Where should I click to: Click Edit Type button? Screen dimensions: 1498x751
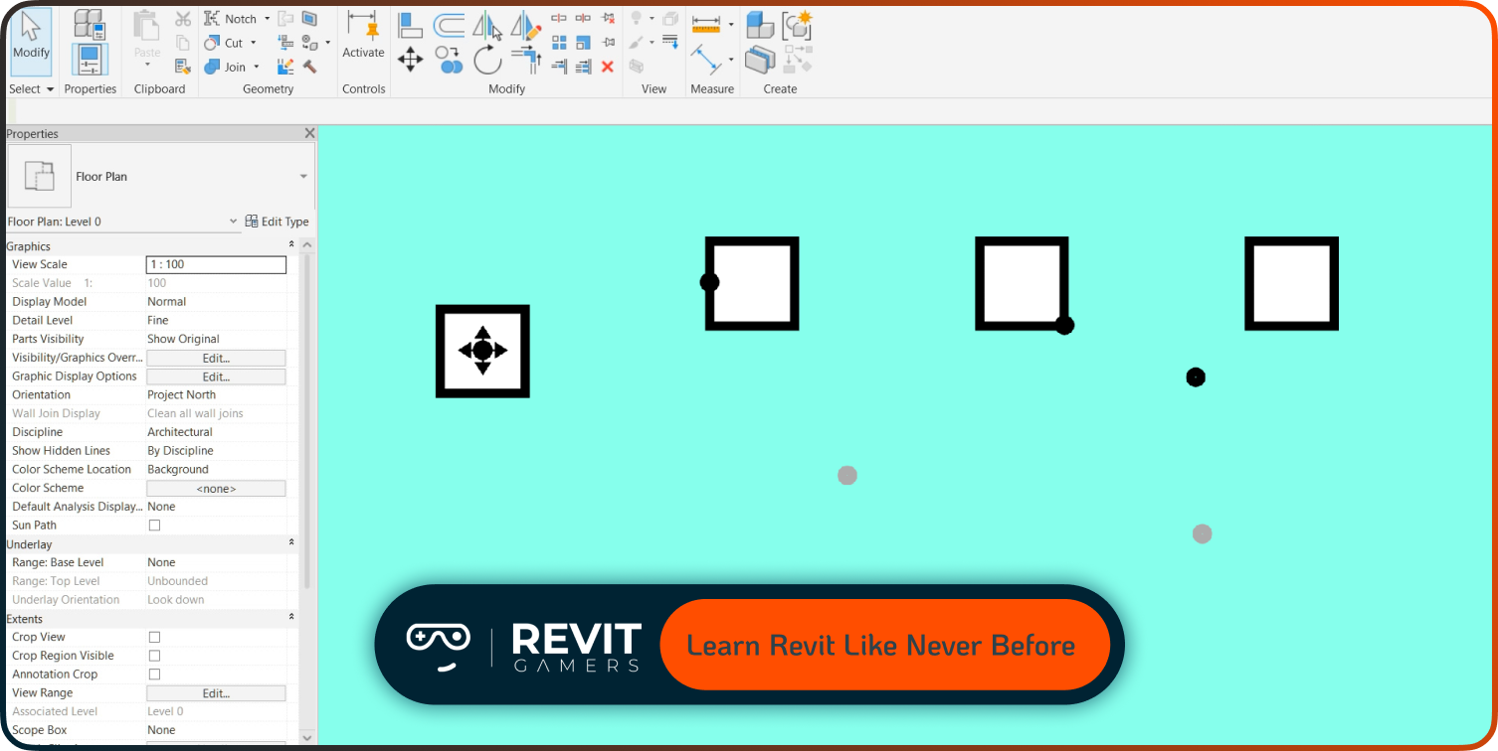coord(278,222)
